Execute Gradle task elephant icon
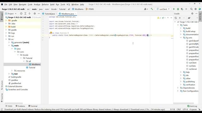202x113 pixels. point(189,18)
